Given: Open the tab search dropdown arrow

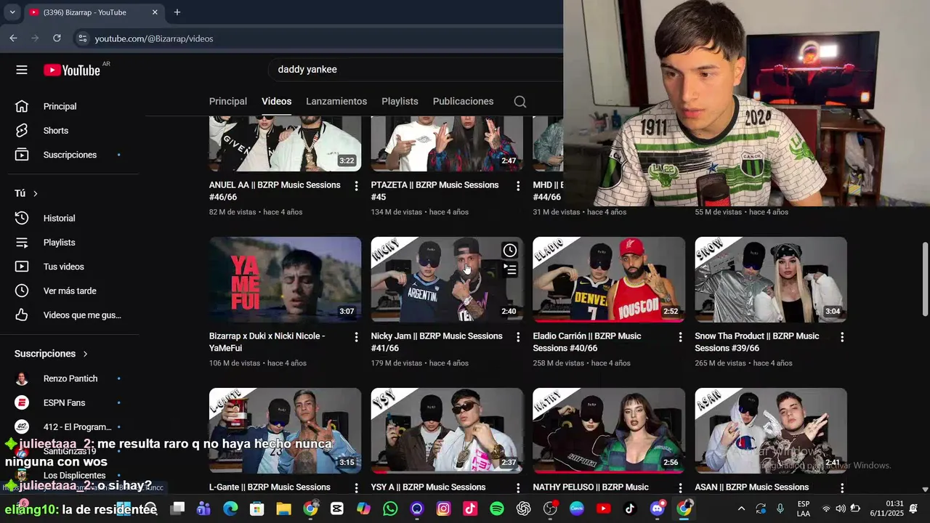Looking at the screenshot, I should pos(12,12).
